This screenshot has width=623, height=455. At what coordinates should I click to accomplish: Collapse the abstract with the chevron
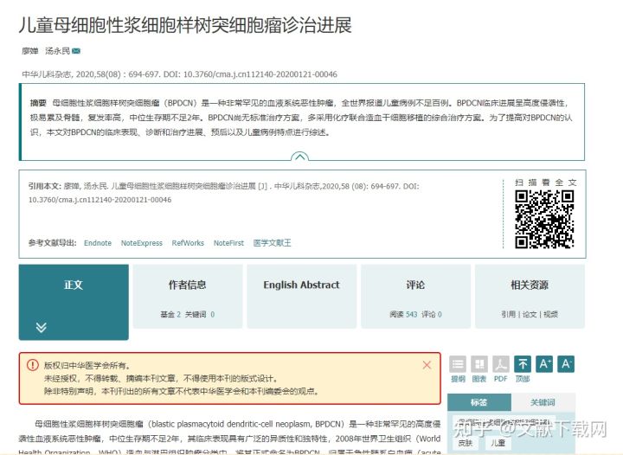pos(299,157)
